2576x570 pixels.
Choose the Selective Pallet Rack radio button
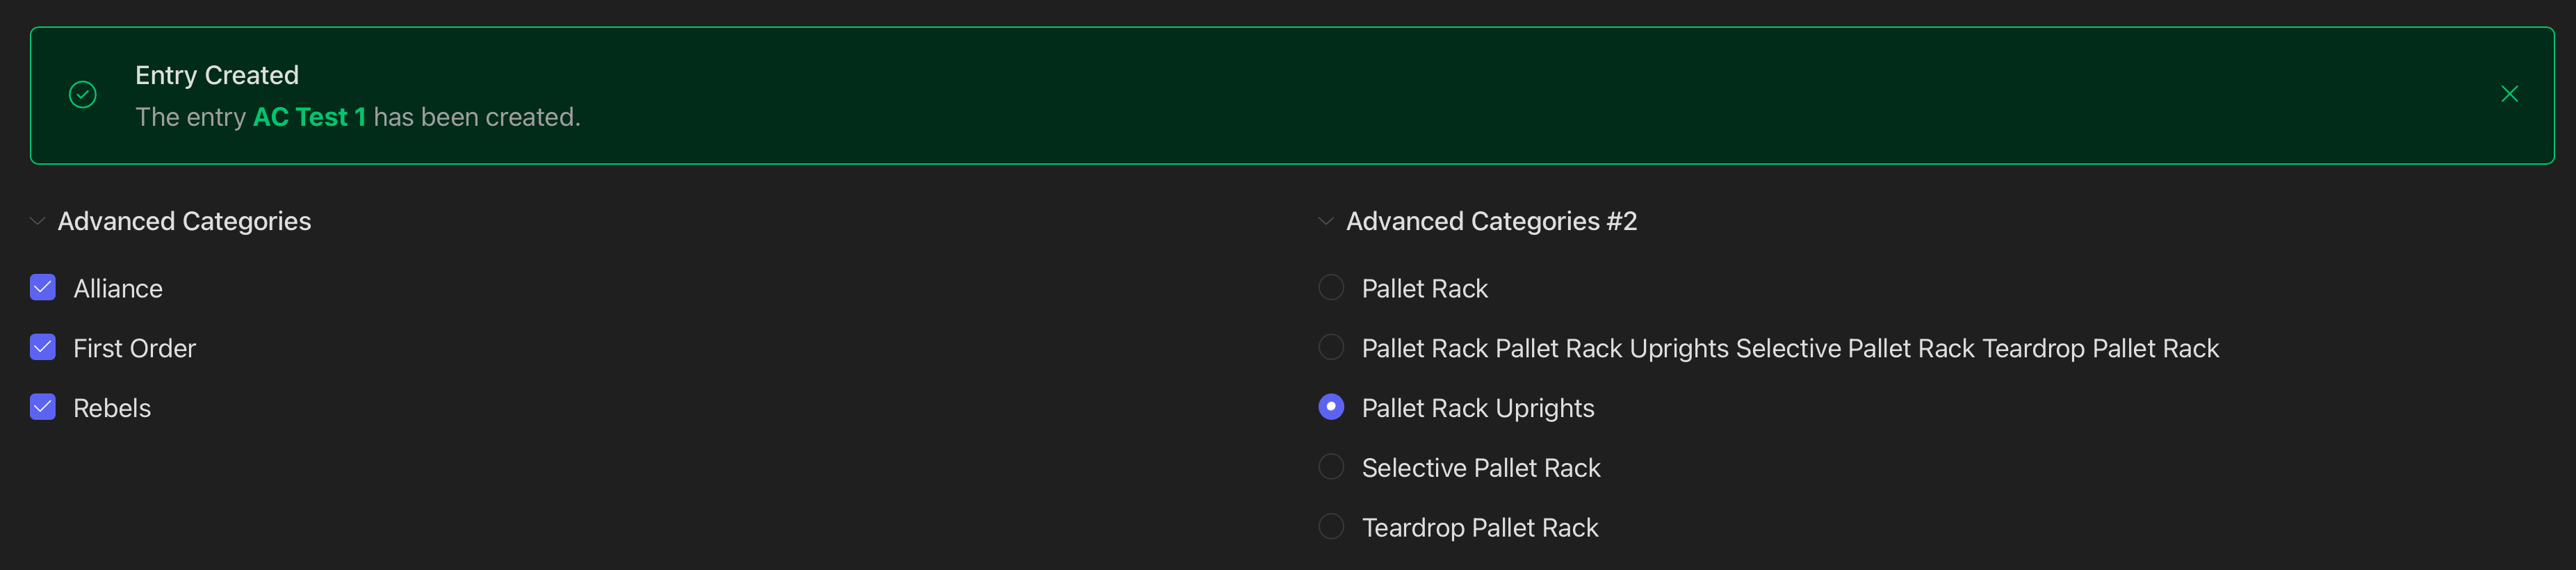click(x=1331, y=467)
